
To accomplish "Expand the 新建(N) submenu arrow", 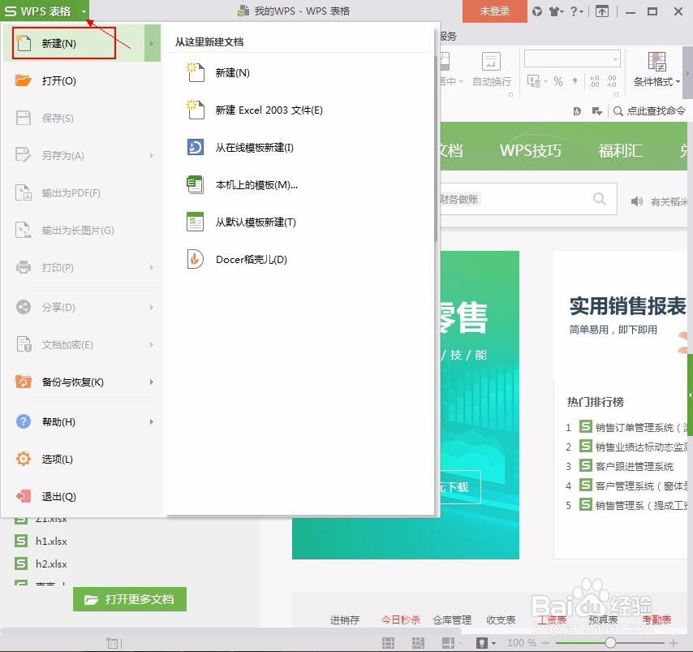I will click(x=152, y=43).
